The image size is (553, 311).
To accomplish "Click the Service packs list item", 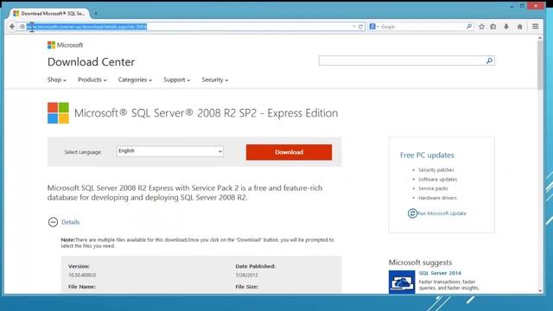I will pos(433,188).
